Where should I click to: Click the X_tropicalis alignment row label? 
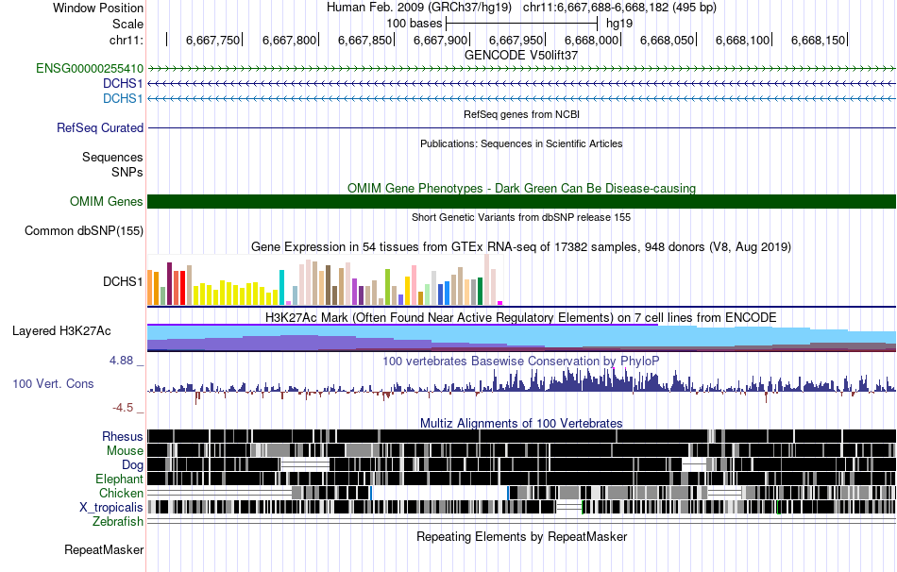(111, 508)
